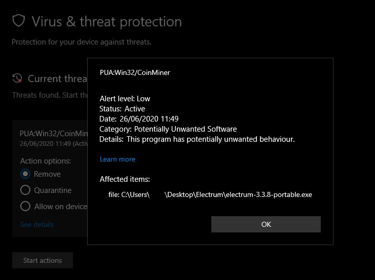The width and height of the screenshot is (375, 280).
Task: Click the 'Protection for your device' subtitle
Action: [x=82, y=42]
